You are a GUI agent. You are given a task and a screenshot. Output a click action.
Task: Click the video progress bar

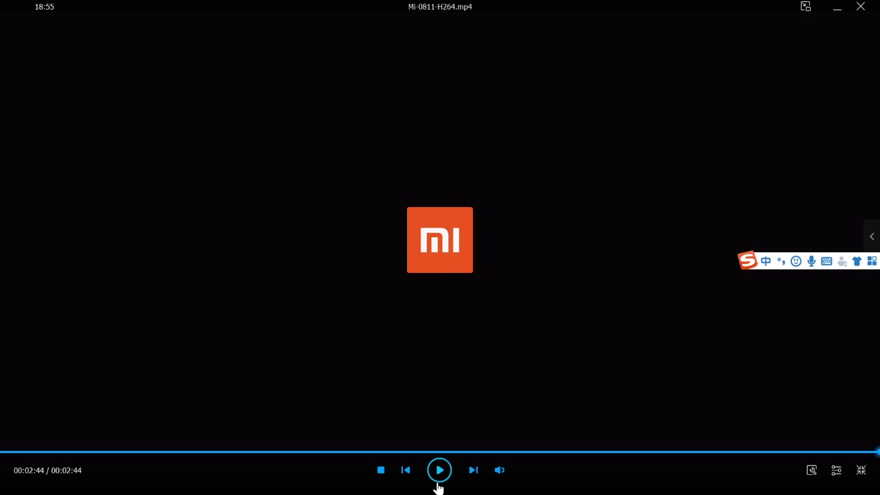[x=439, y=452]
